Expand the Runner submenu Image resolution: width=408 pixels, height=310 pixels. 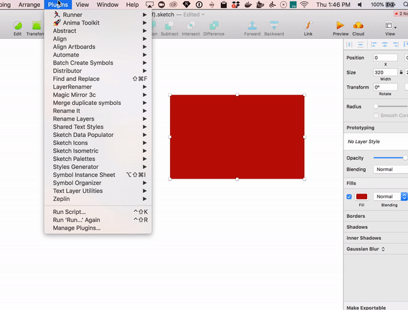pos(98,15)
